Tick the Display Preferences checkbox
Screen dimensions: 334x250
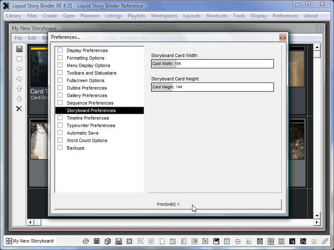click(60, 50)
